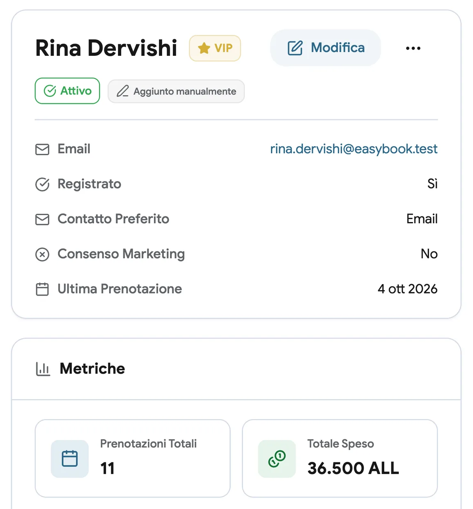Click the bar chart icon beside Metriche
473x509 pixels.
43,369
